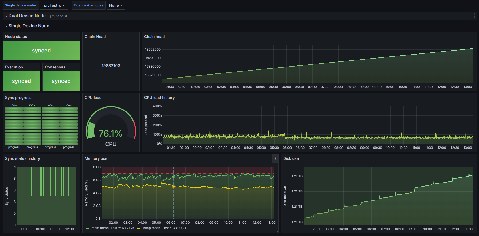Open the Dual device nodes None dropdown
Viewport: 479px width, 236px height.
(x=116, y=5)
